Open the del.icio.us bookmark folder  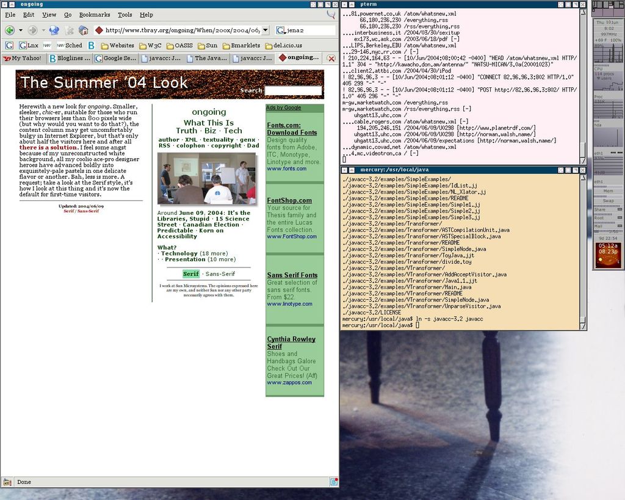point(283,45)
